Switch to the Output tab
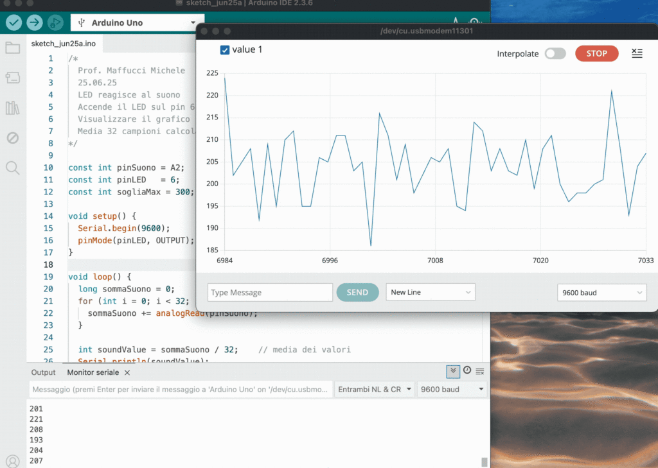The width and height of the screenshot is (658, 468). (44, 372)
